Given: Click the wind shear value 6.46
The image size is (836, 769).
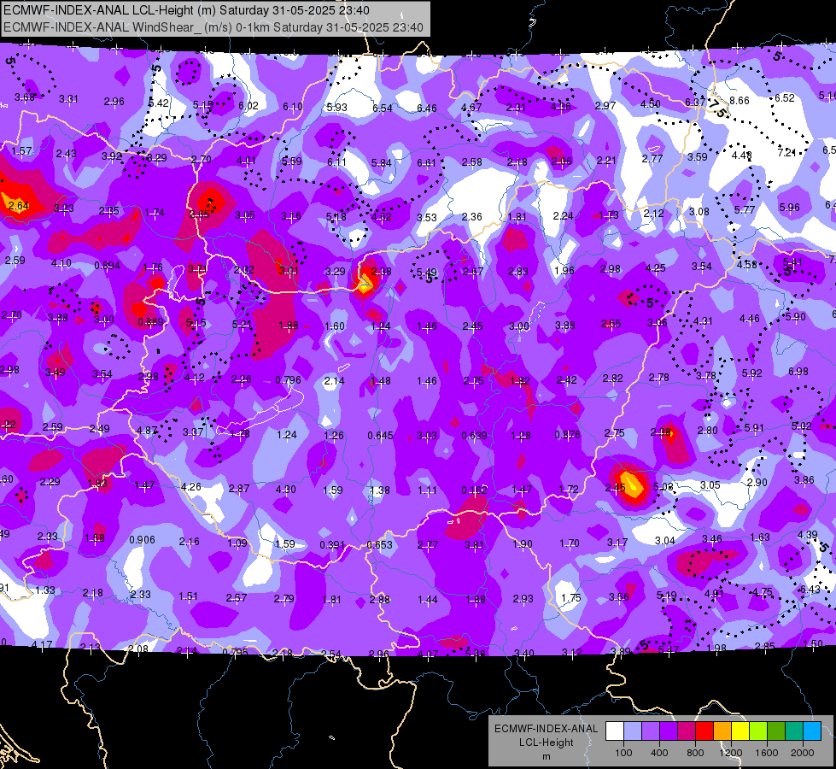Looking at the screenshot, I should pos(426,109).
